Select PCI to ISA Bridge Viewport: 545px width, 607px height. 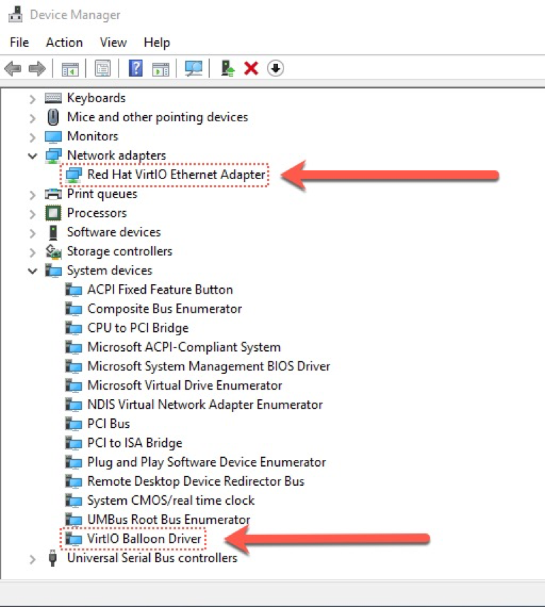[x=135, y=443]
